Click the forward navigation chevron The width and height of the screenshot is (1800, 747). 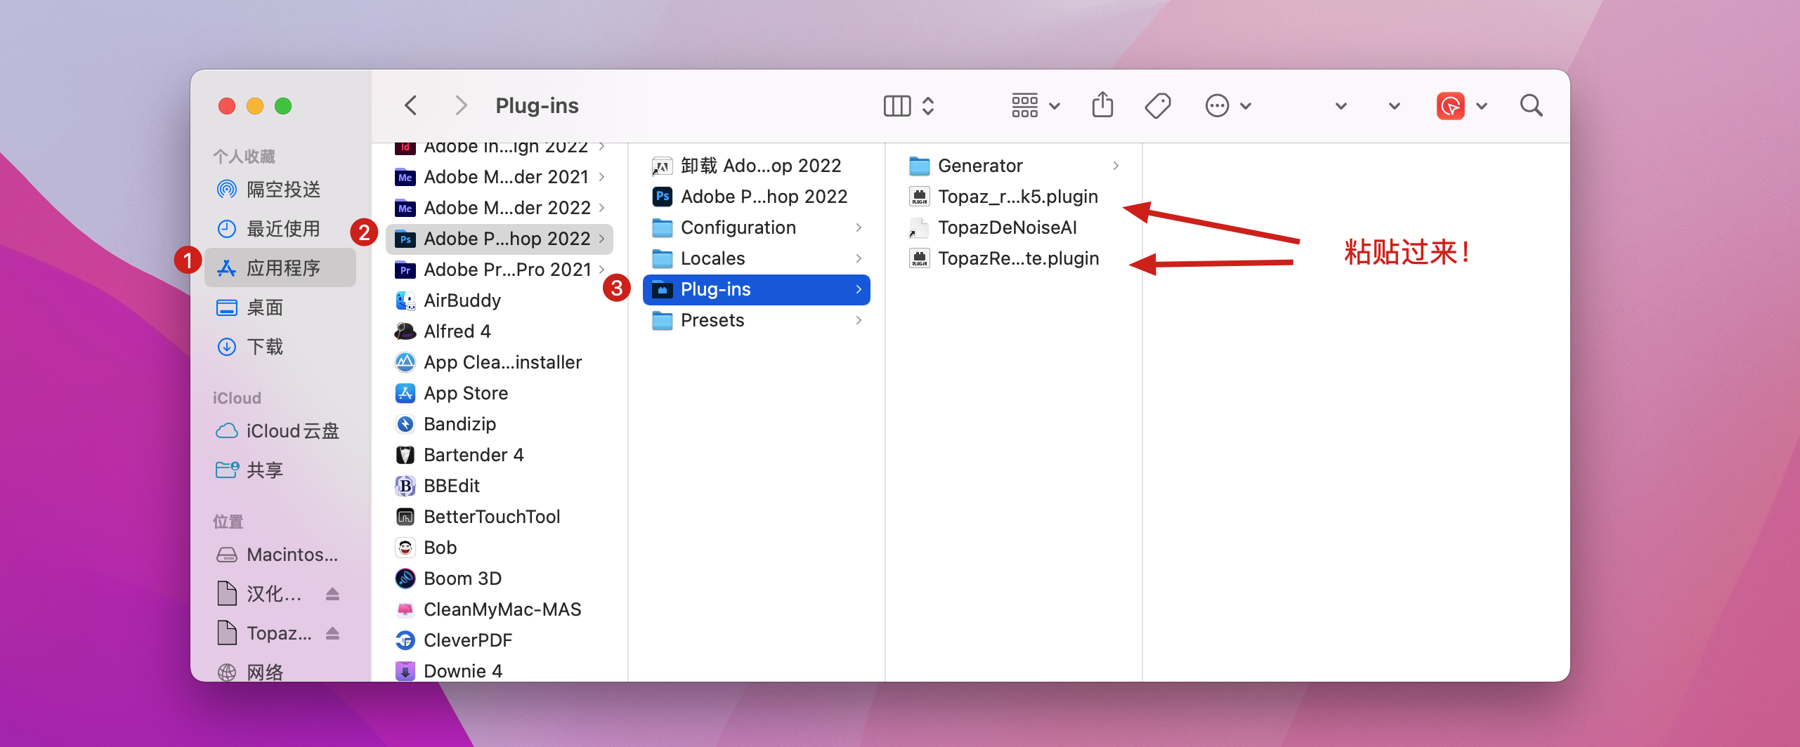(x=461, y=106)
